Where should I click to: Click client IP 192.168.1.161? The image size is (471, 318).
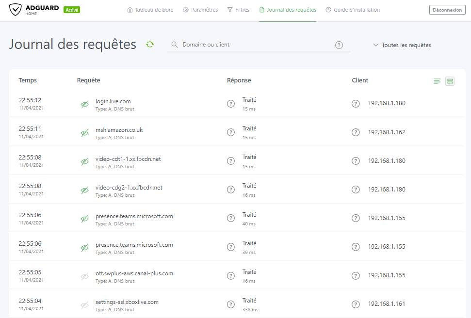387,304
